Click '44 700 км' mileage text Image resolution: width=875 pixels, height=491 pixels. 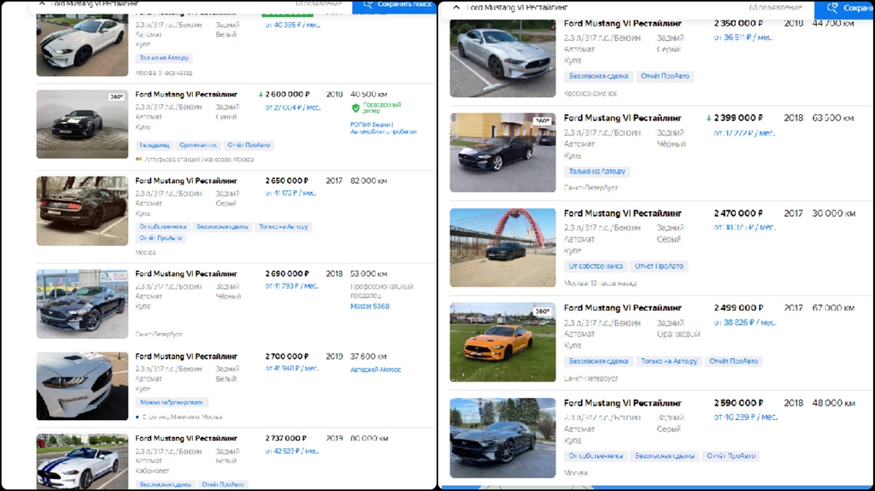point(833,23)
